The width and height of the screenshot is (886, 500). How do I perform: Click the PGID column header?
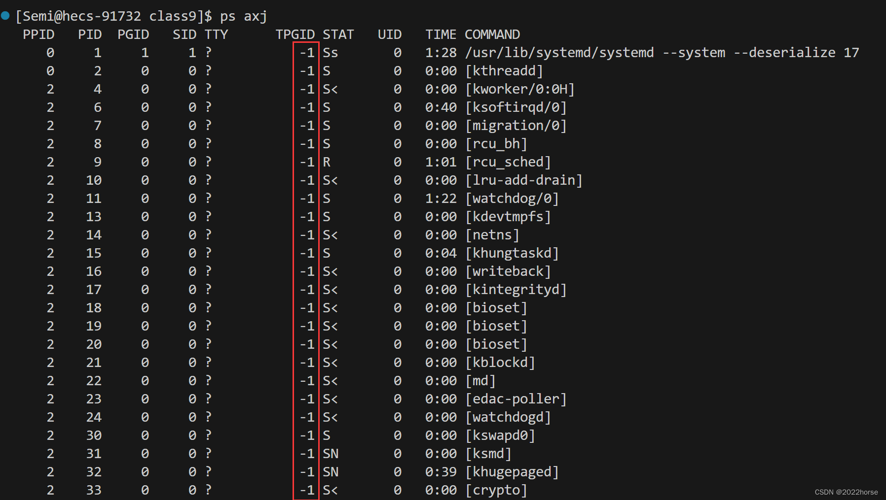click(x=133, y=34)
